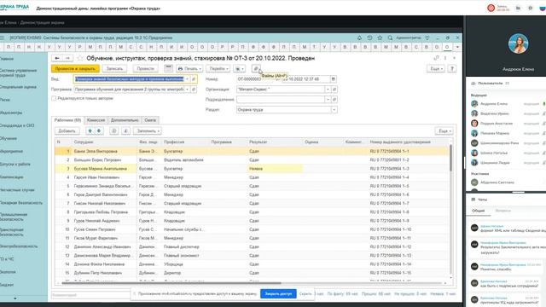Open help question mark button

(452, 68)
